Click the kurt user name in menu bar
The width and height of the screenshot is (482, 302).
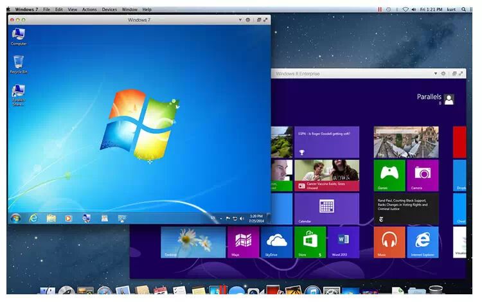click(451, 10)
